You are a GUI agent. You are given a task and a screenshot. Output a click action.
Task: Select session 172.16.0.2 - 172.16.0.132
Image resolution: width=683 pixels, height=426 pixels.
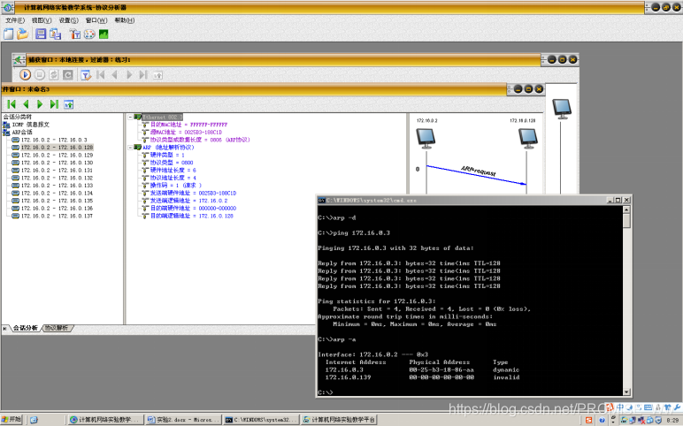pyautogui.click(x=57, y=178)
